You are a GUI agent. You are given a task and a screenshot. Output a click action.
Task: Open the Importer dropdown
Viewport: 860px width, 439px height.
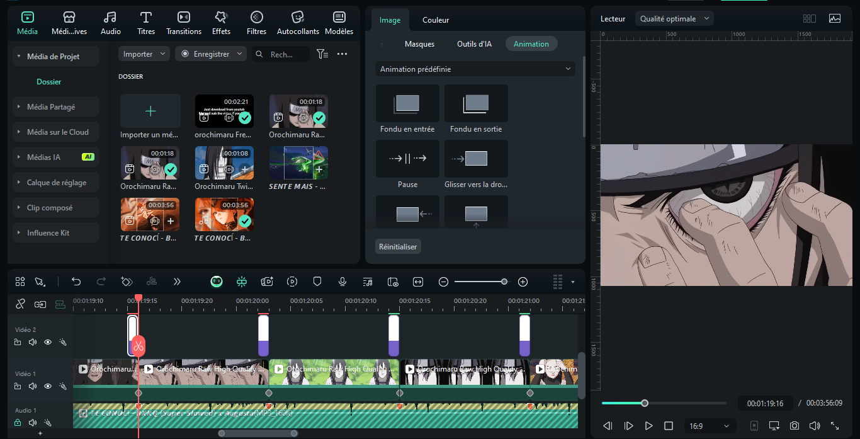144,54
